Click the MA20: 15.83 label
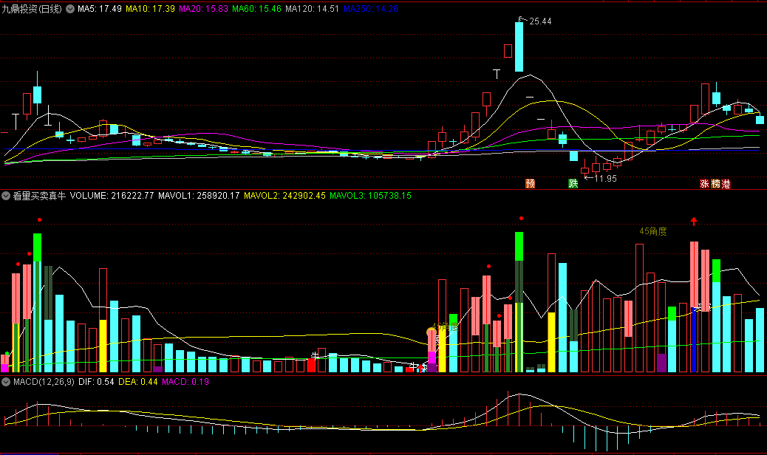767x455 pixels. (203, 9)
